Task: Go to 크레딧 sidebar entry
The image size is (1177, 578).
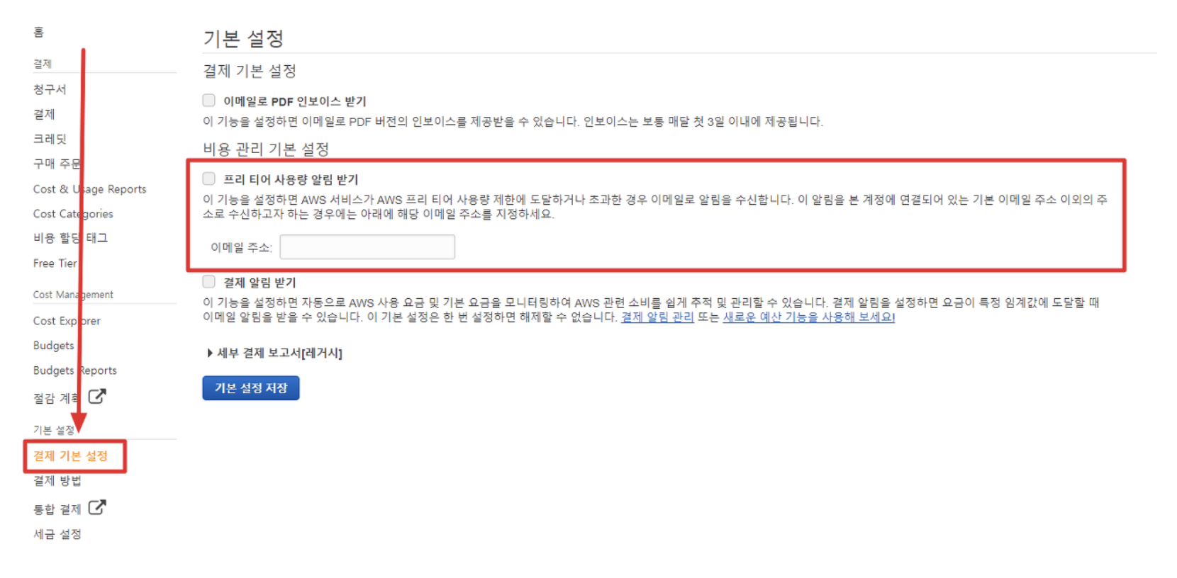Action: click(x=50, y=139)
